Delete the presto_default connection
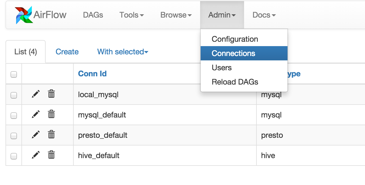The image size is (365, 185). tap(51, 135)
